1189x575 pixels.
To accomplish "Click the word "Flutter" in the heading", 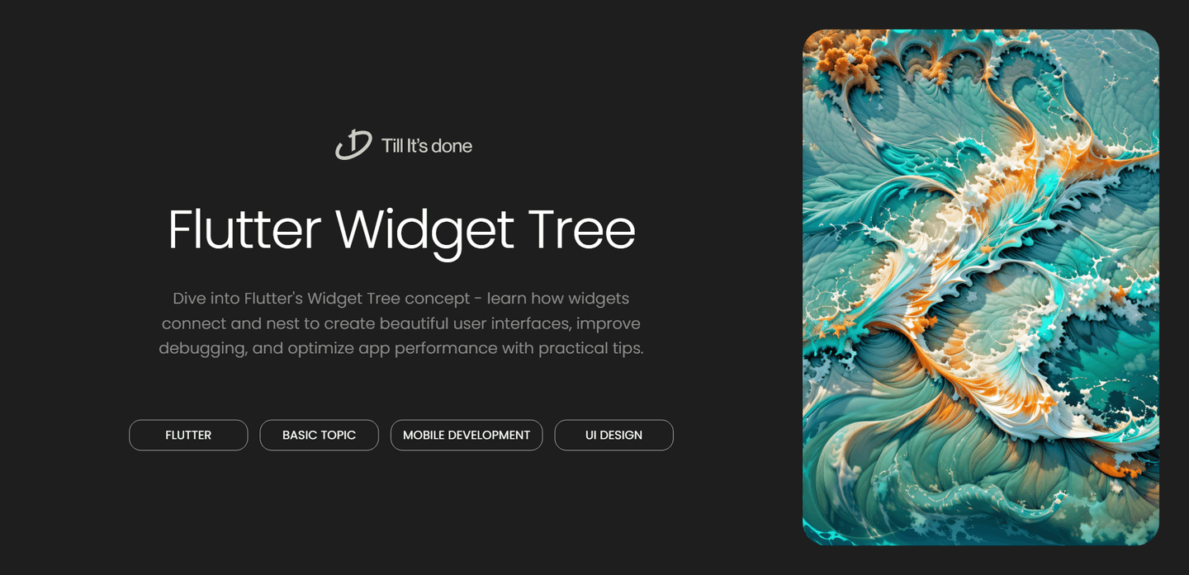I will tap(244, 230).
